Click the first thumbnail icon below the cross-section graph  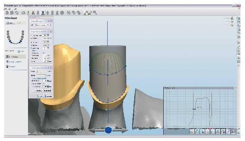point(191,131)
